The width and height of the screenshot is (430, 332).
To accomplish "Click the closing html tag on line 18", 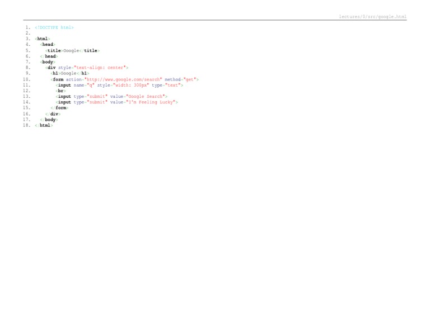I will pos(44,125).
